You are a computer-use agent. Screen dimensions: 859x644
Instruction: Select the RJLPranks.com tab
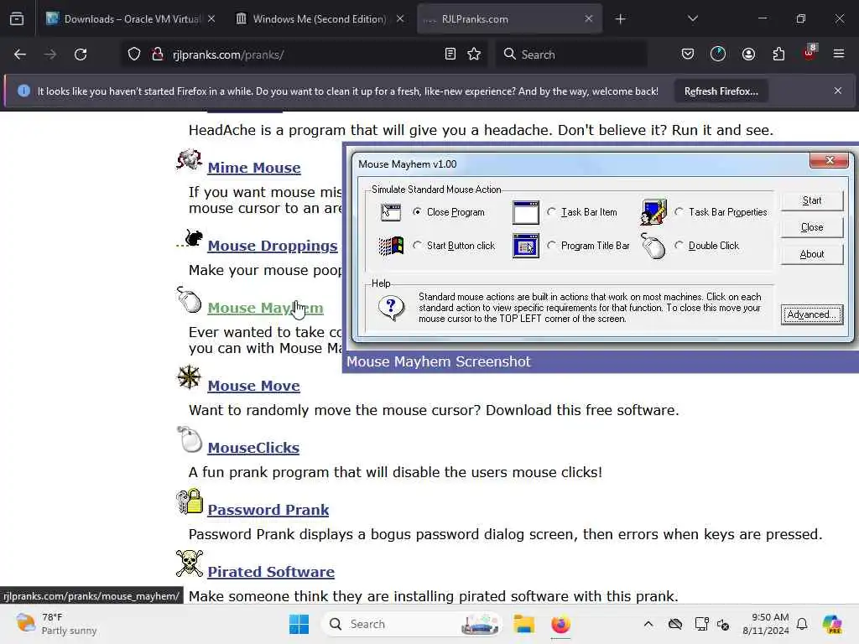509,19
